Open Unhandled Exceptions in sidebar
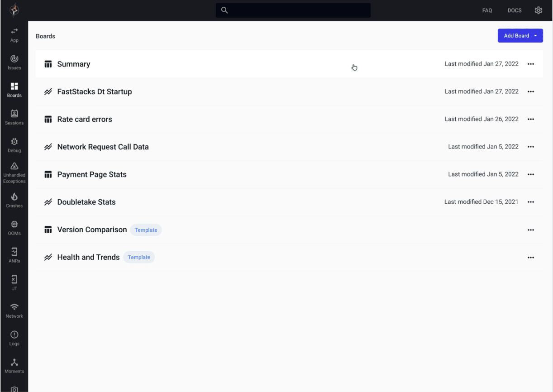 coord(14,173)
